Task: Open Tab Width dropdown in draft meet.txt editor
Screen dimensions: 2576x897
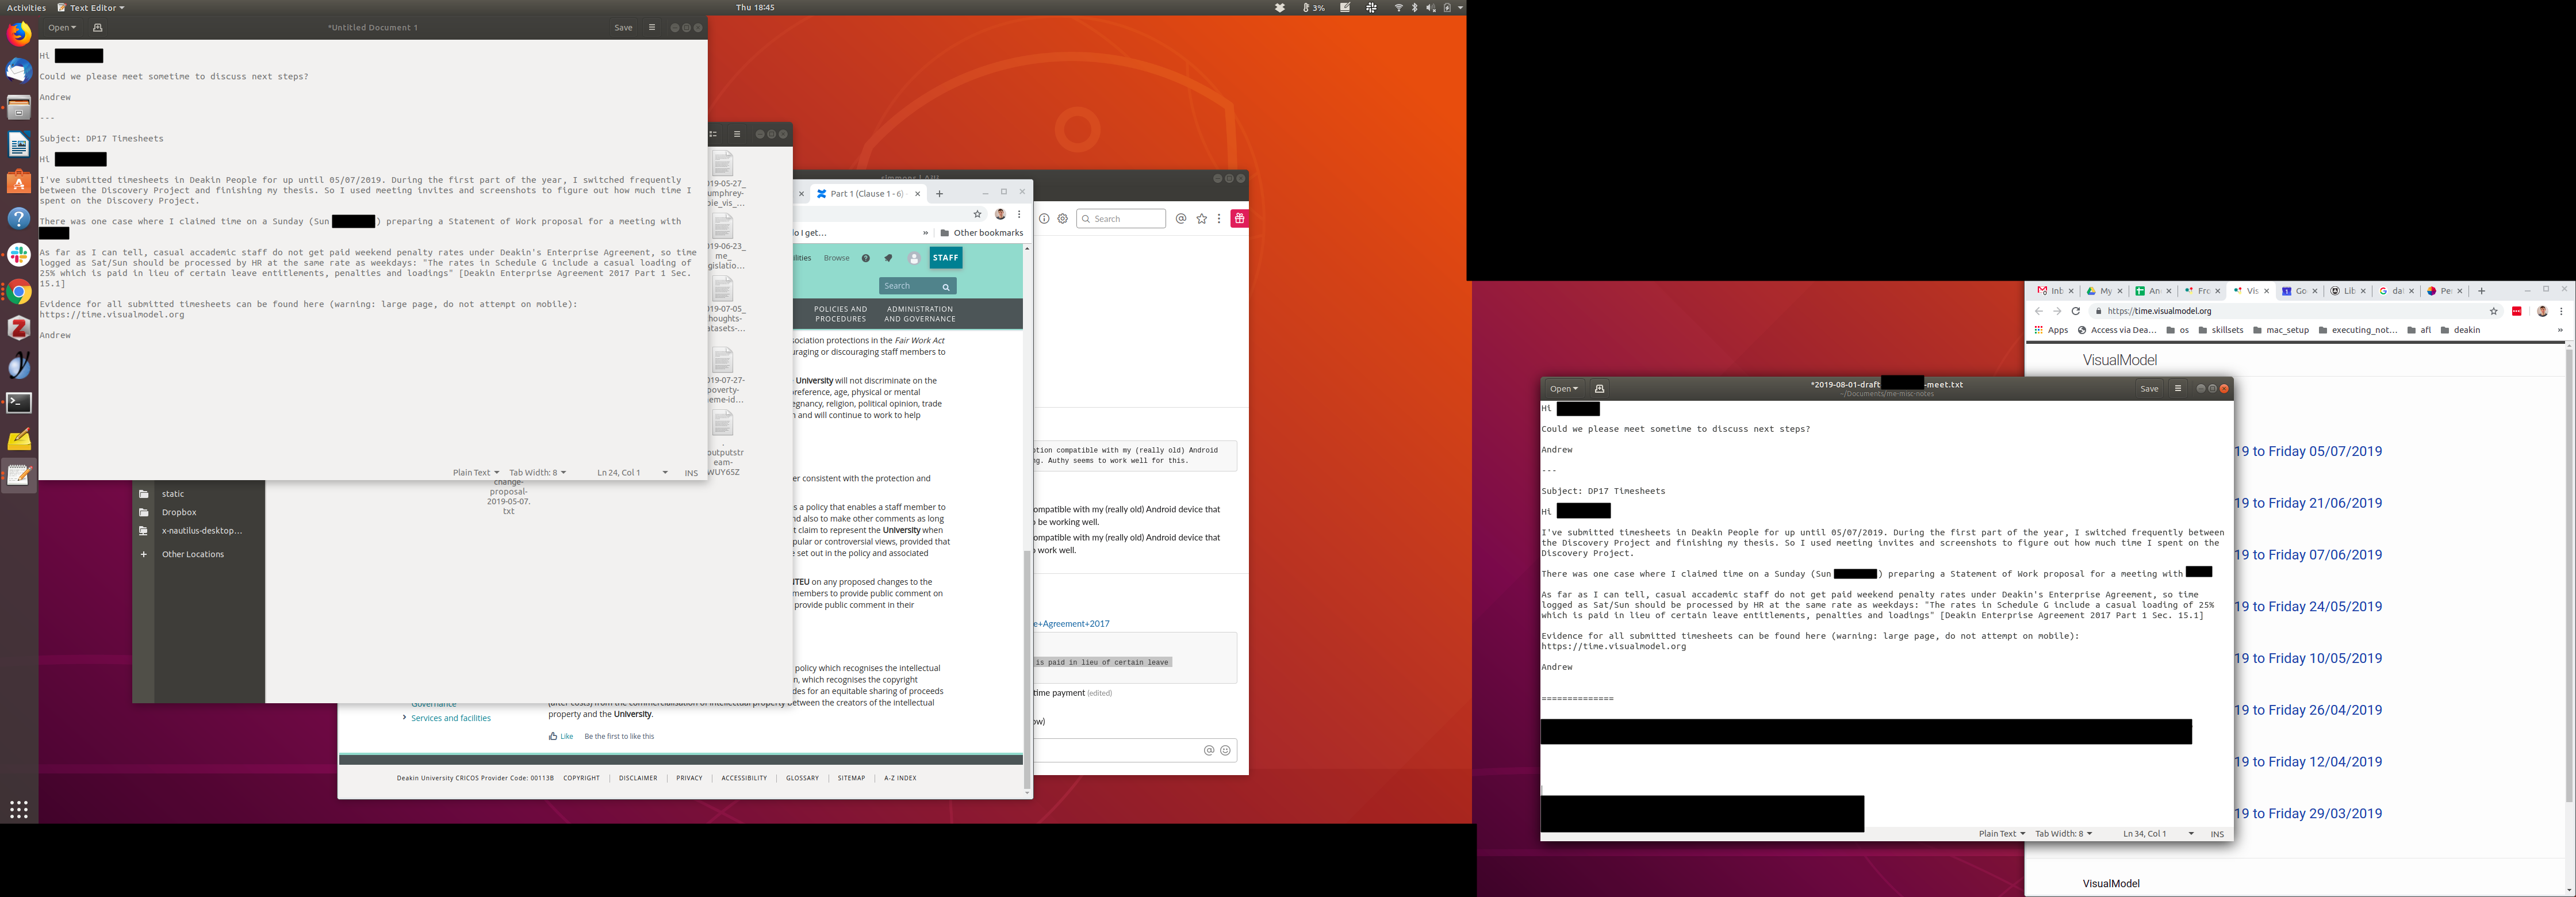Action: click(x=2063, y=834)
